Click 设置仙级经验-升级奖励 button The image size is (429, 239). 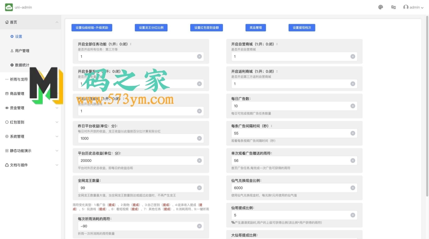pyautogui.click(x=92, y=28)
